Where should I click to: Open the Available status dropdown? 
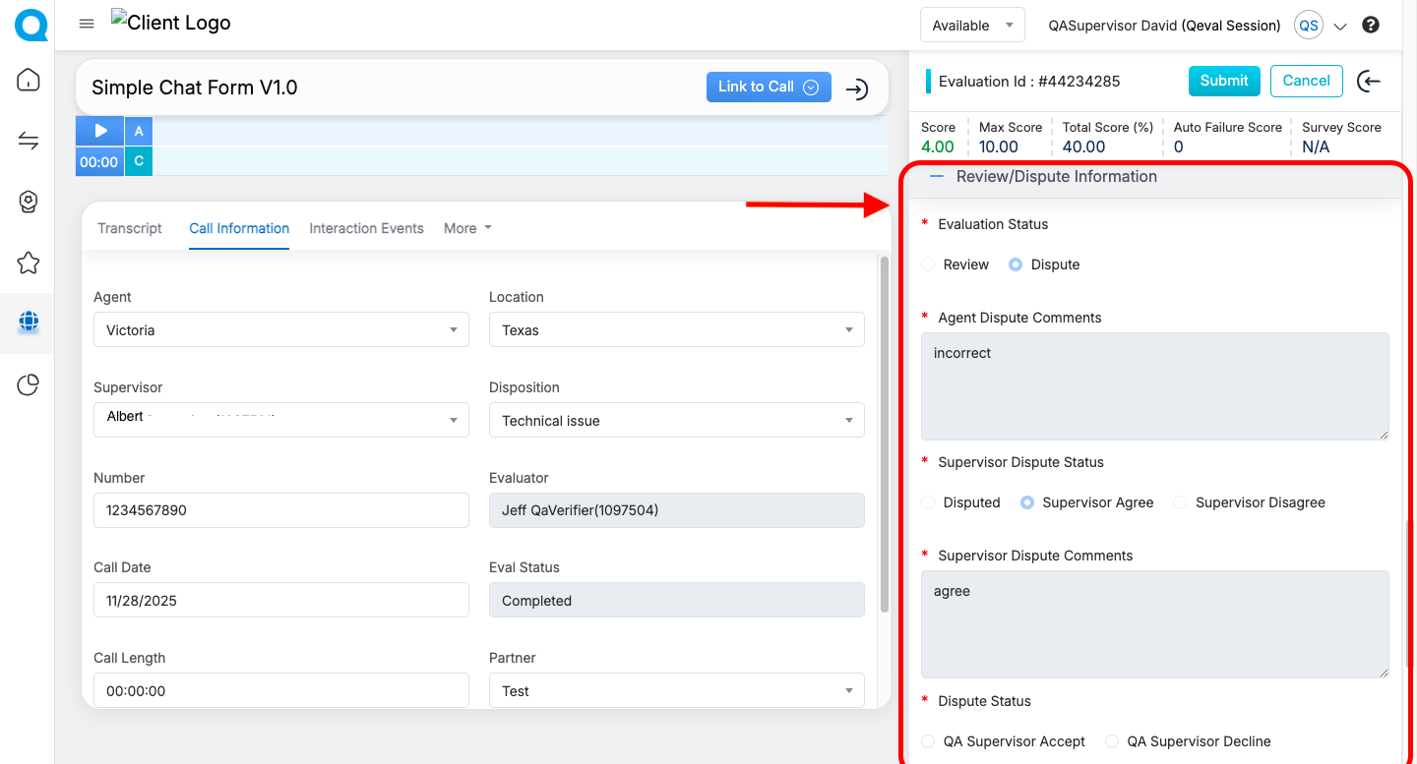coord(971,26)
